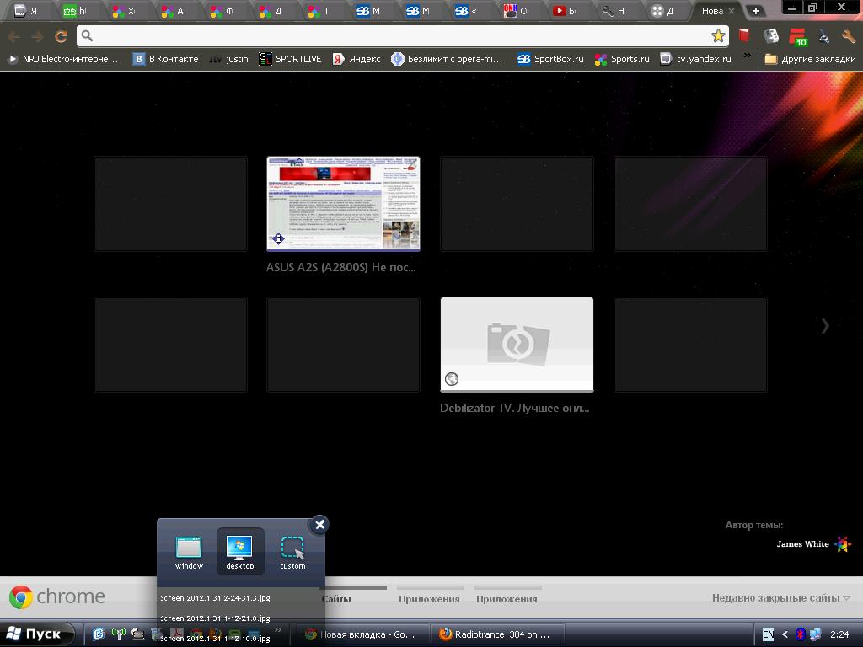Image resolution: width=863 pixels, height=647 pixels.
Task: Click the Bluetooth tray icon
Action: point(801,635)
